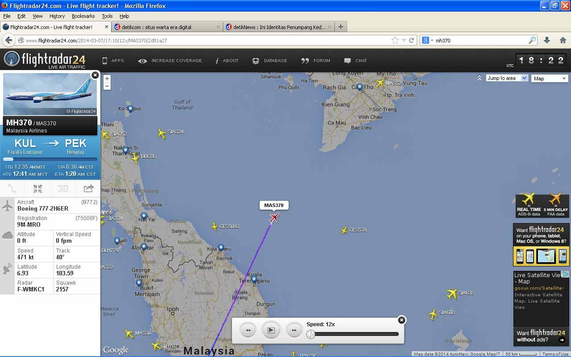Screen dimensions: 571x357
Task: Open the History menu
Action: tap(57, 16)
